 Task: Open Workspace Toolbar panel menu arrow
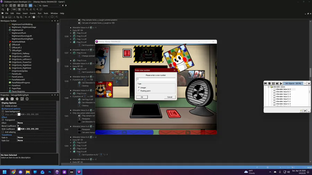(x=52, y=21)
